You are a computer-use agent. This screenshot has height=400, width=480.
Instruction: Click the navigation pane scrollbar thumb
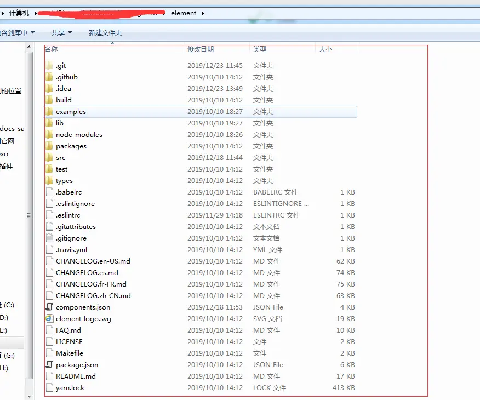[29, 215]
